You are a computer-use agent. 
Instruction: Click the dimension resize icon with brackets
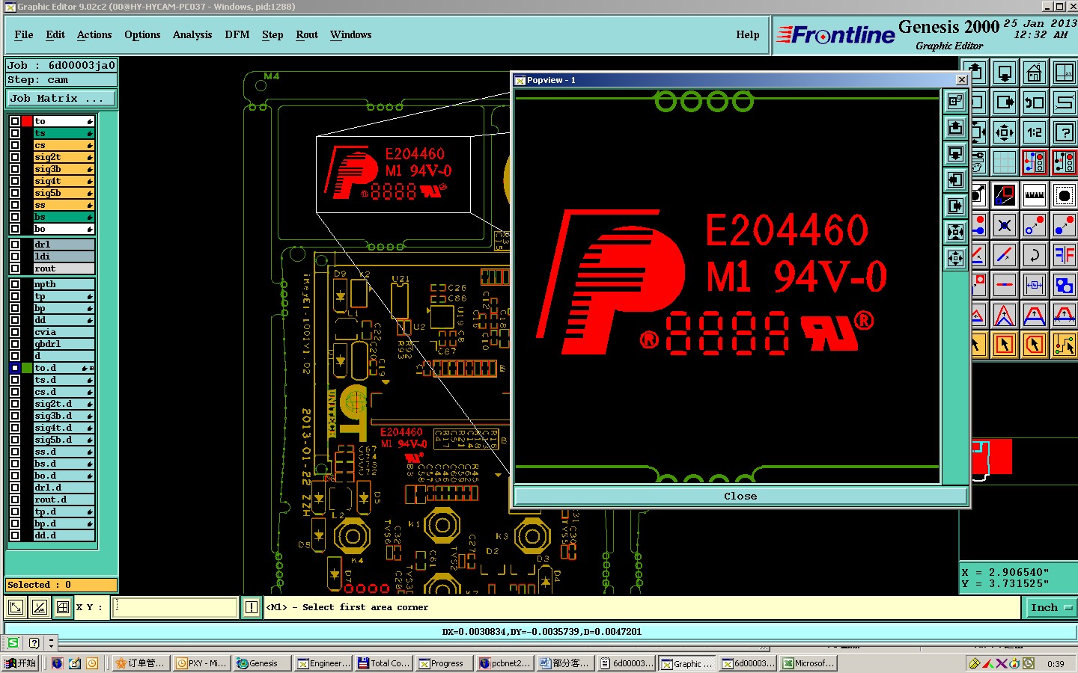[1034, 285]
